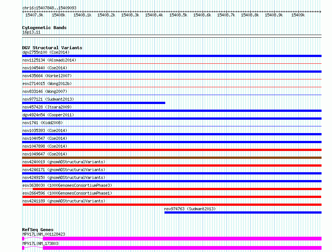Select the 16p13.11 cytoband label
332x252 pixels.
click(31, 32)
